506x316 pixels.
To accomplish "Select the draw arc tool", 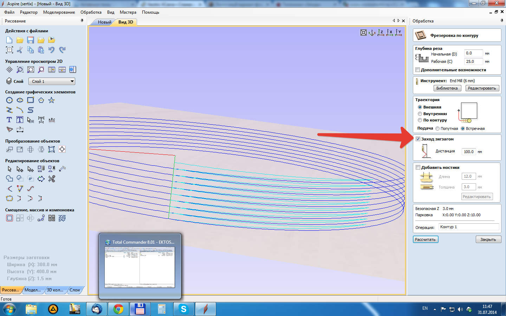I will tap(20, 110).
